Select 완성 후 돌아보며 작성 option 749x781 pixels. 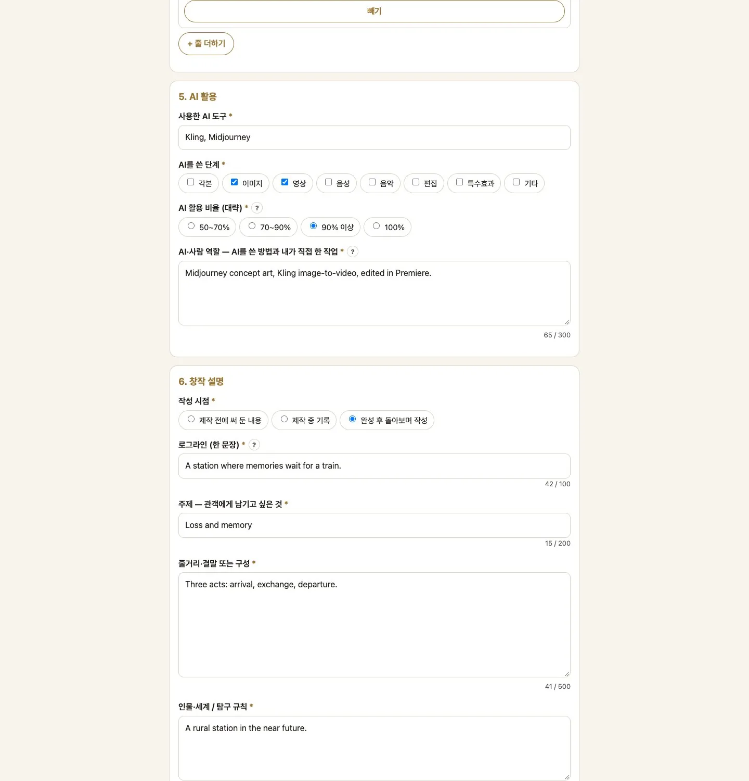[352, 419]
